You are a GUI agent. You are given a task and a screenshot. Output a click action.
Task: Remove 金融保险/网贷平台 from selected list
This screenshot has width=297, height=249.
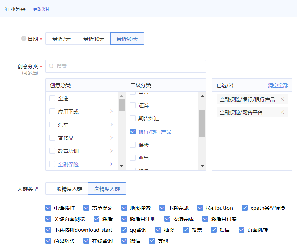pos(282,112)
